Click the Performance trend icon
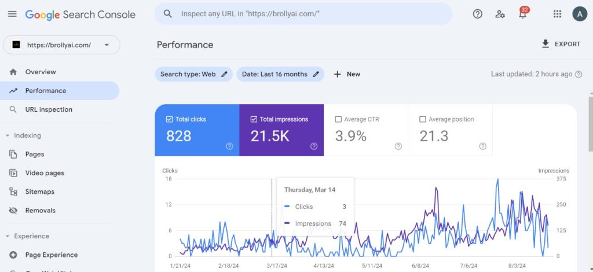593x272 pixels. pos(13,91)
